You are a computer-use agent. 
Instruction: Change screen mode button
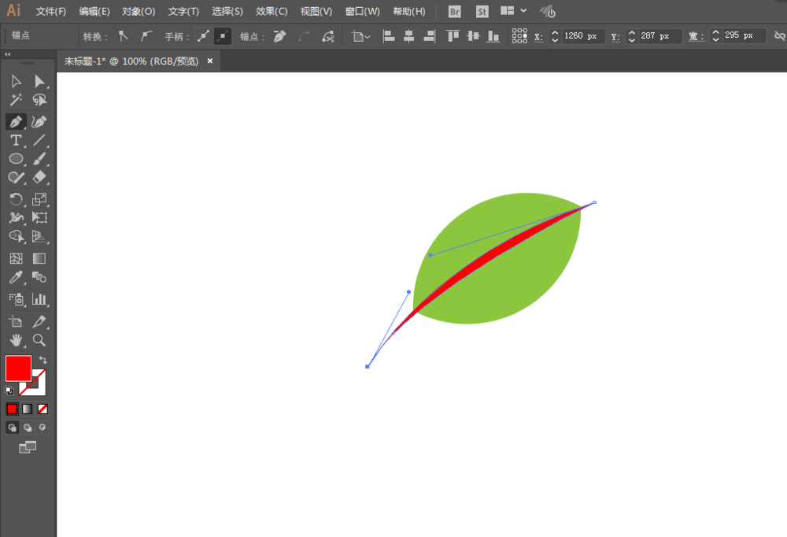(x=28, y=447)
